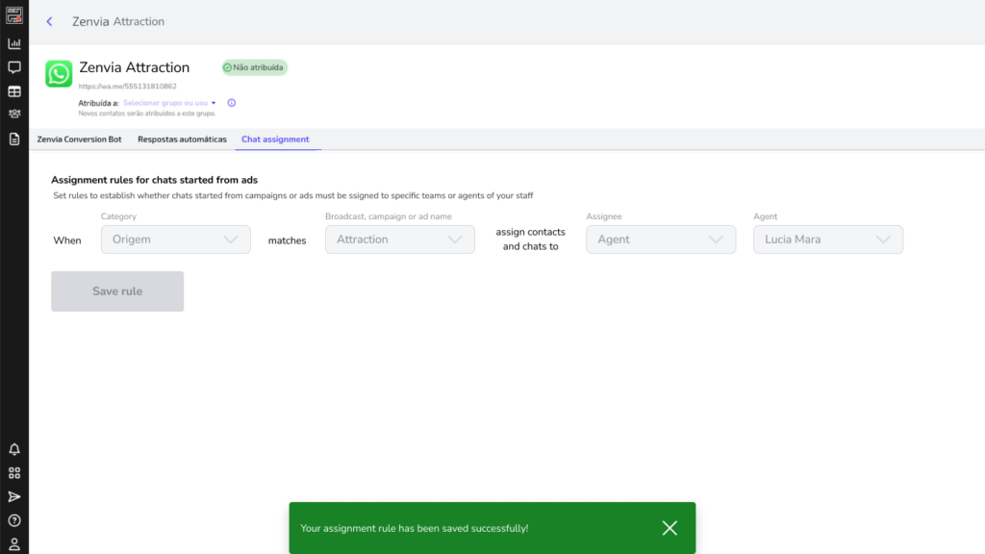This screenshot has width=985, height=554.
Task: Open notifications bell icon
Action: pos(14,449)
